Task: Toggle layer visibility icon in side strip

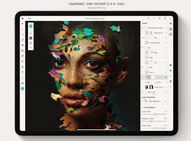Action: 171,70
